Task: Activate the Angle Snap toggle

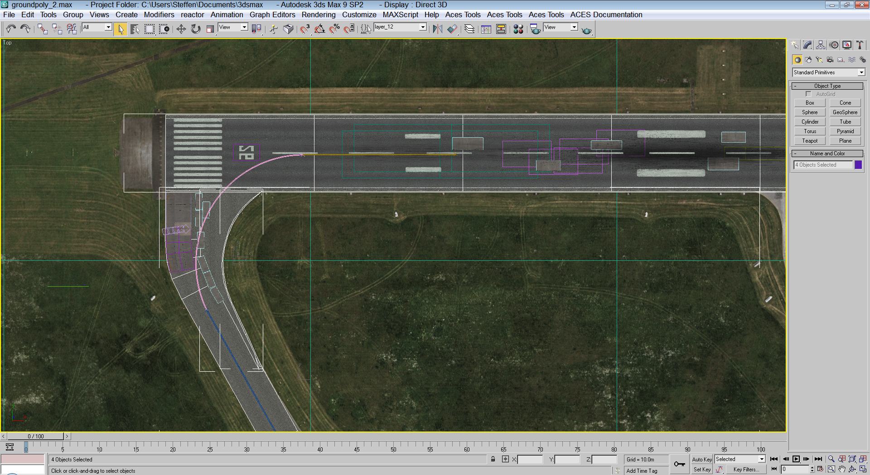Action: coord(319,29)
